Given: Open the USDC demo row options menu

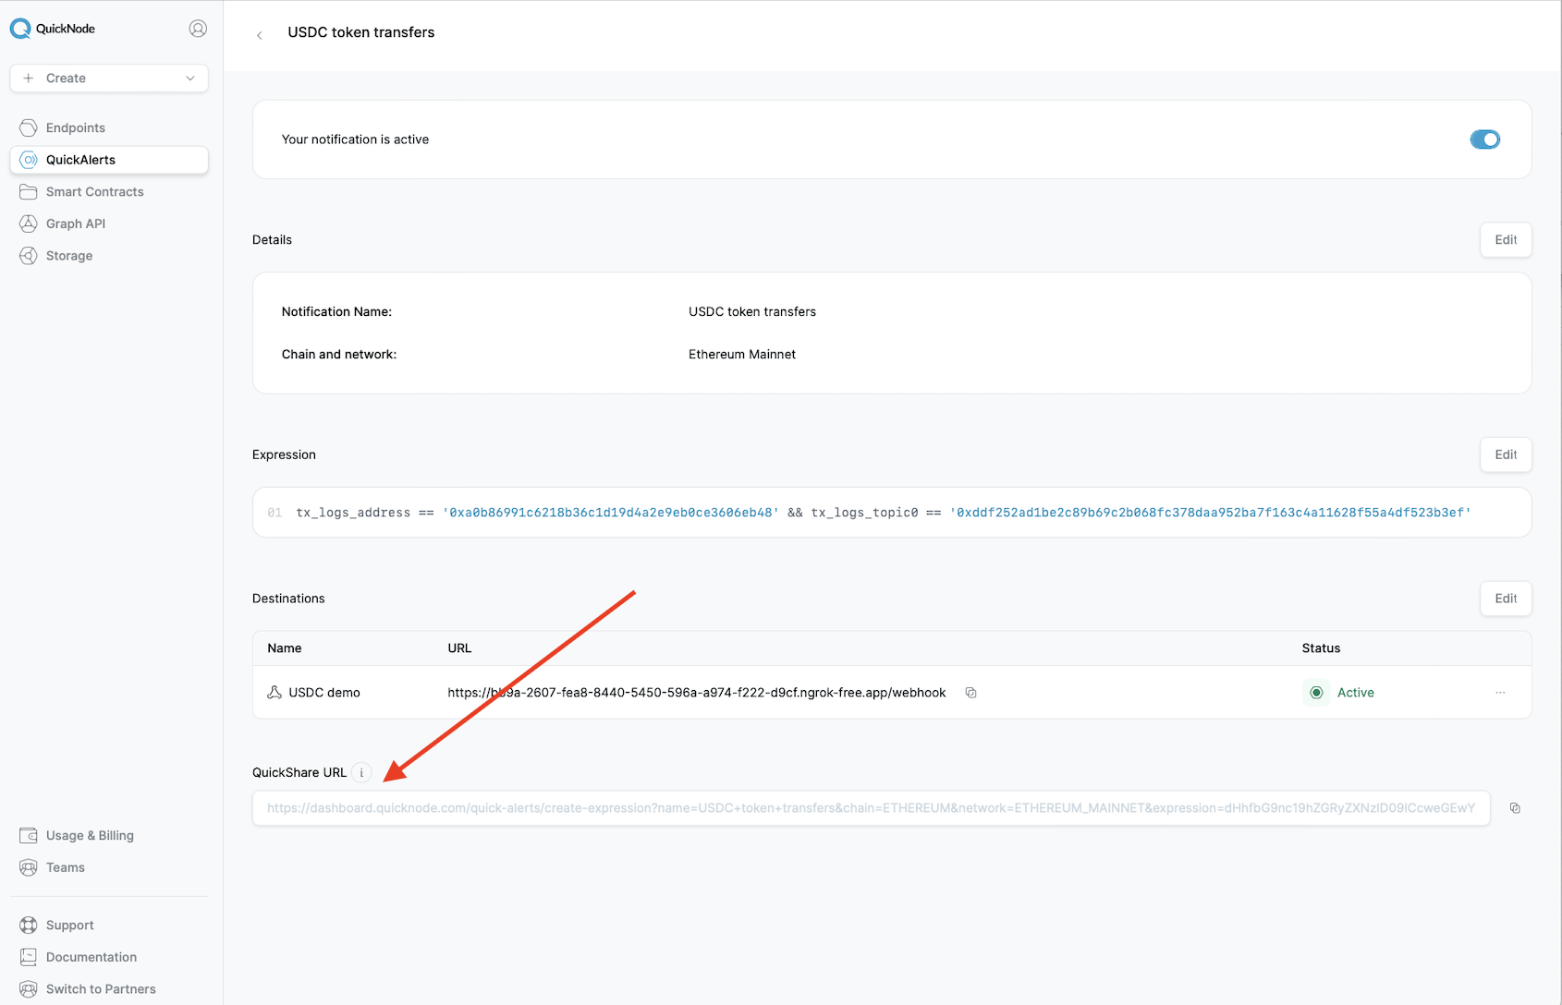Looking at the screenshot, I should tap(1500, 693).
